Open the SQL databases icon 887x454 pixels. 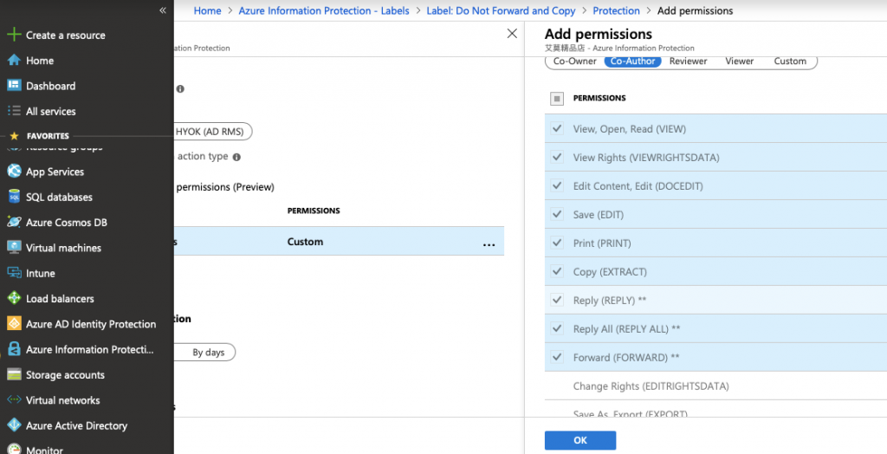pyautogui.click(x=14, y=197)
